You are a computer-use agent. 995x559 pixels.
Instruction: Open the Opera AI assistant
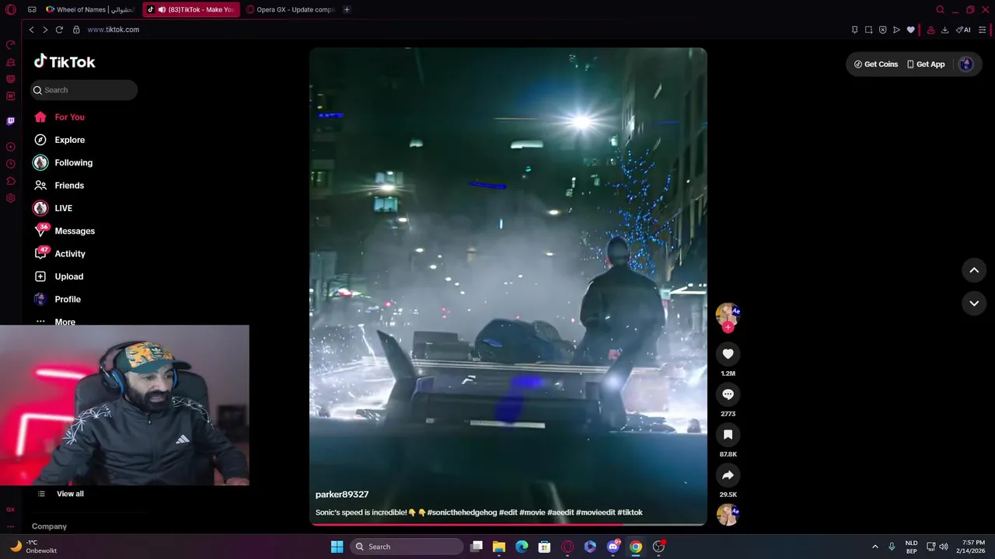pos(964,30)
